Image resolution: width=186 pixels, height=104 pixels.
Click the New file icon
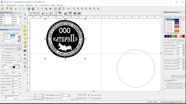coord(3,9)
